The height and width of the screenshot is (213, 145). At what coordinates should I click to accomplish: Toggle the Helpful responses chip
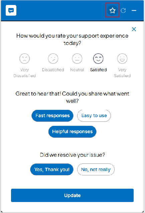point(72,132)
